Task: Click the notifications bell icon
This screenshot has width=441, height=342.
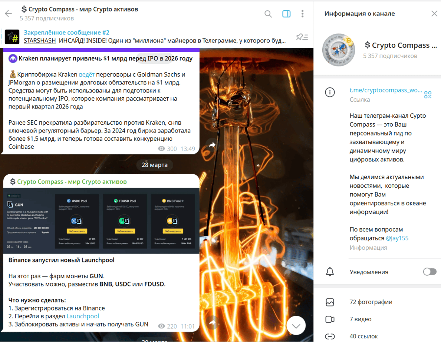Action: (330, 272)
